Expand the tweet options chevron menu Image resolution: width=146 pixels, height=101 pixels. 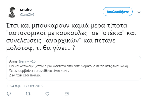tap(139, 12)
